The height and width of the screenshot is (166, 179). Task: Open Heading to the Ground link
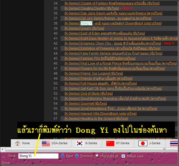click(x=96, y=119)
